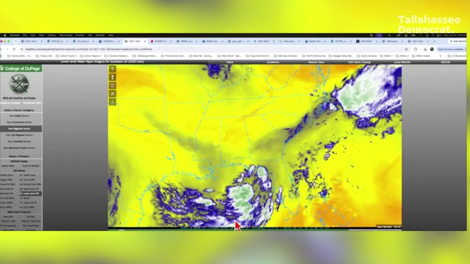Click the globe overlay map icon
The width and height of the screenshot is (470, 264).
pos(112,85)
